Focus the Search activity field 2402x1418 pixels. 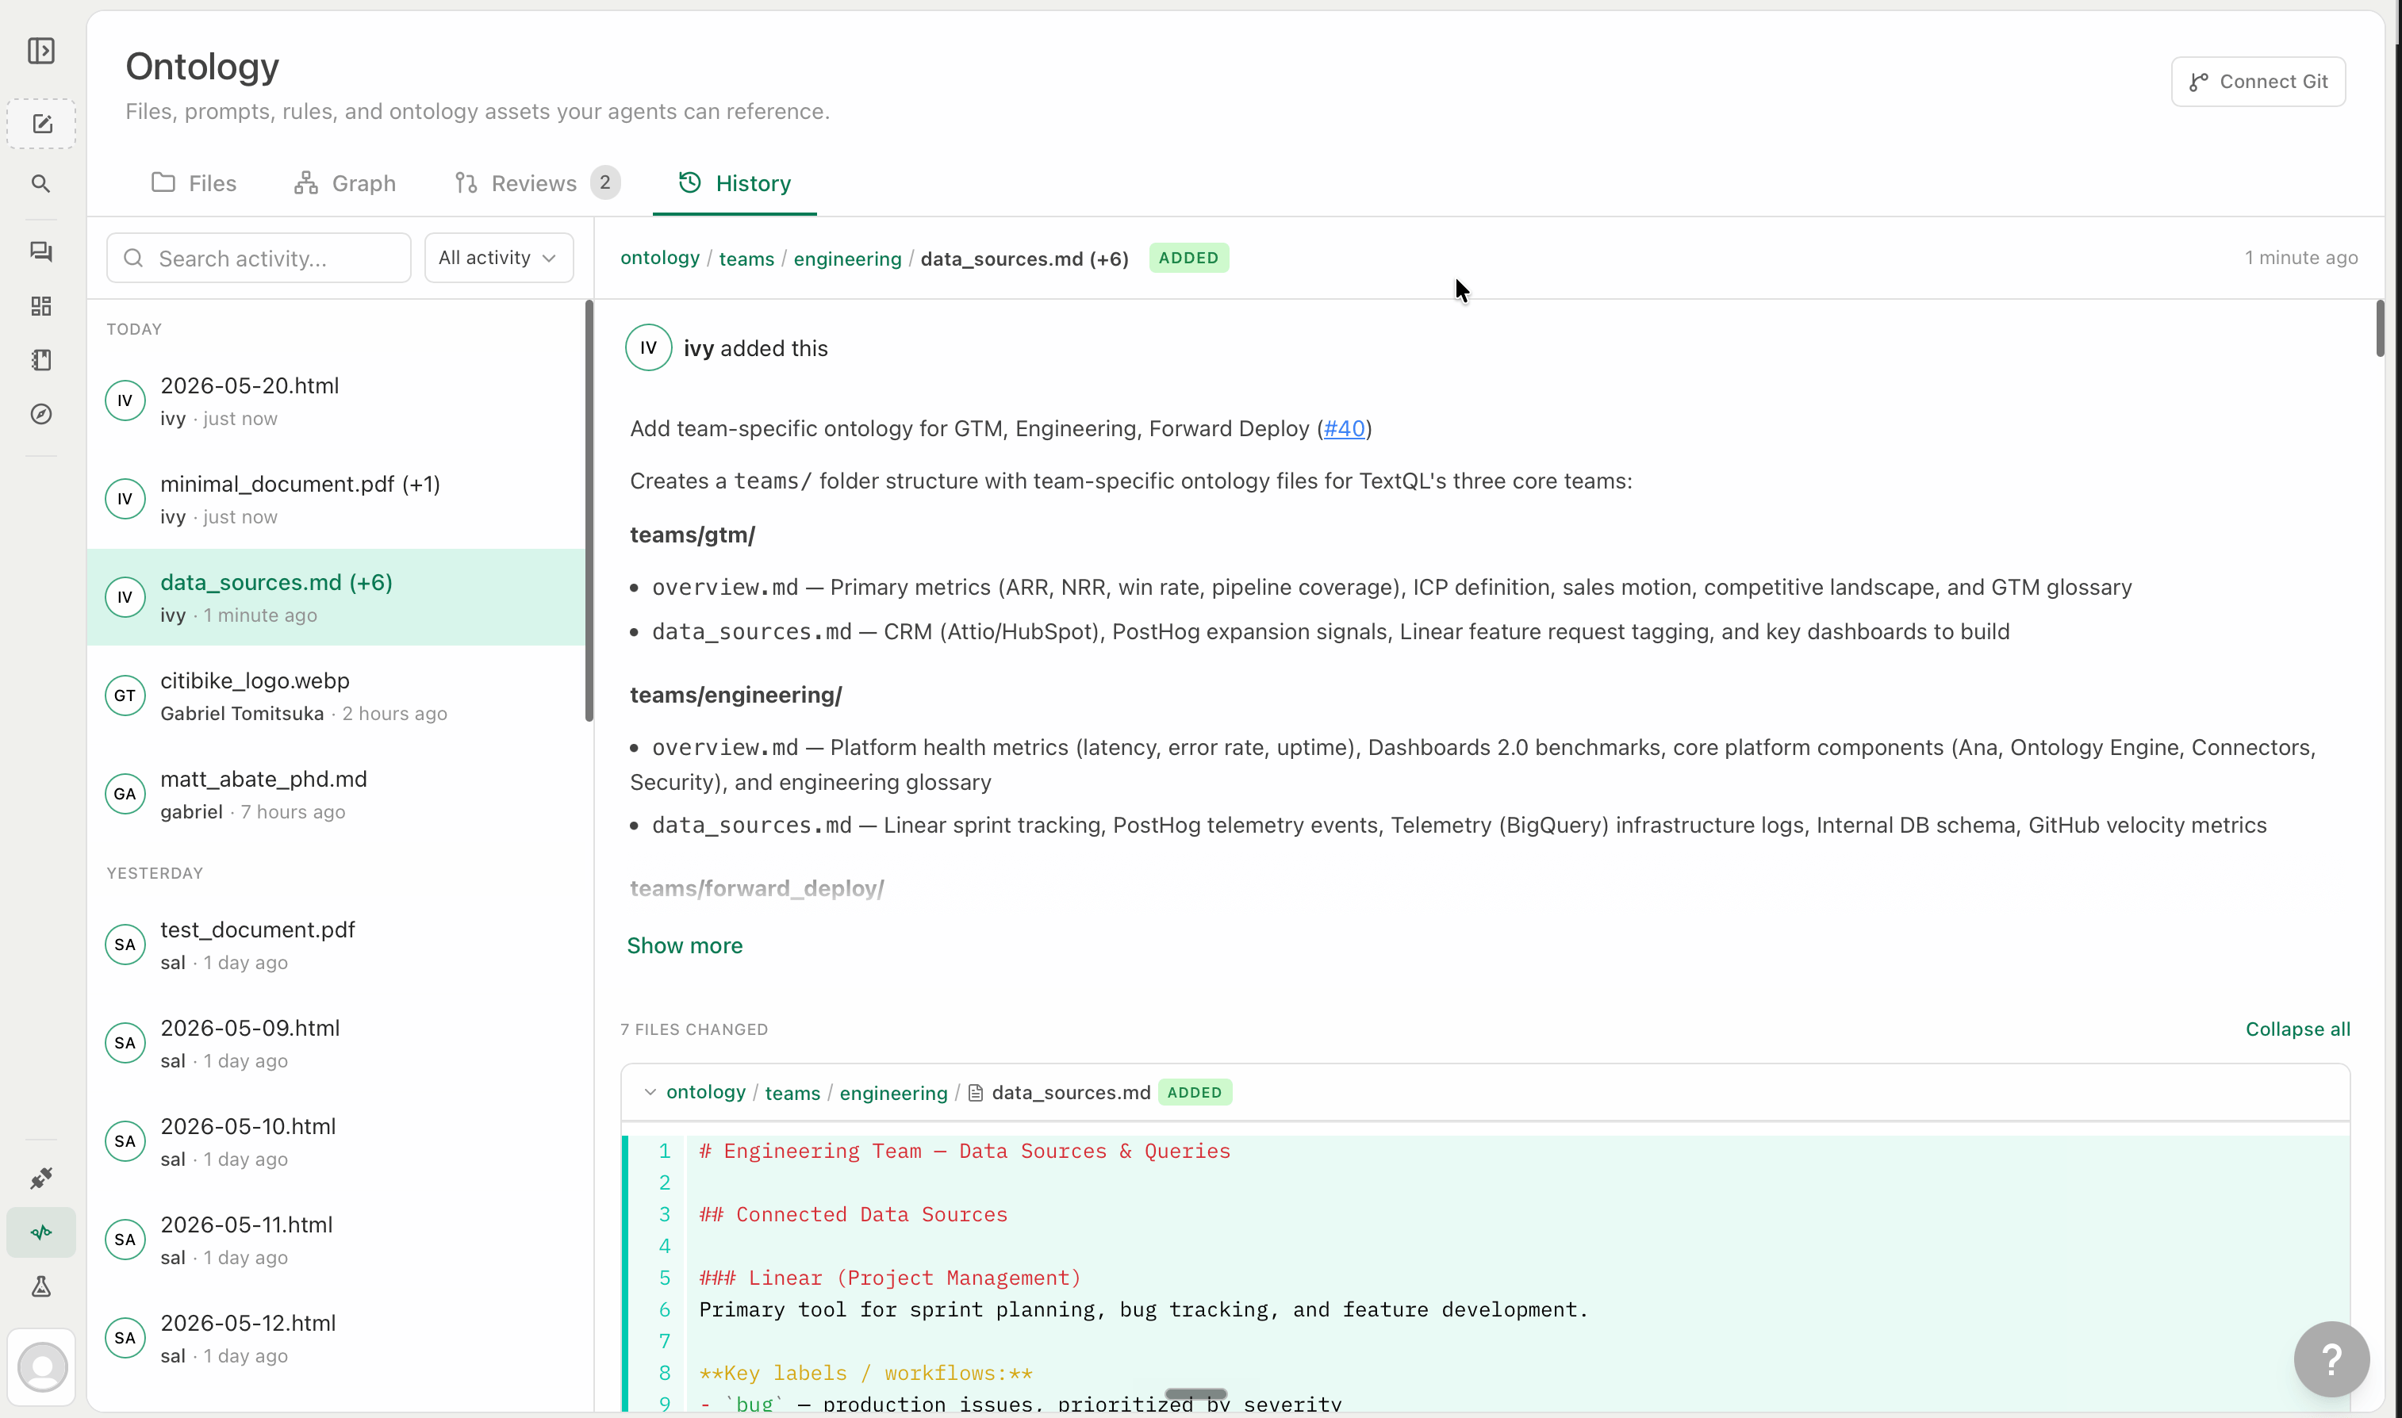click(259, 258)
